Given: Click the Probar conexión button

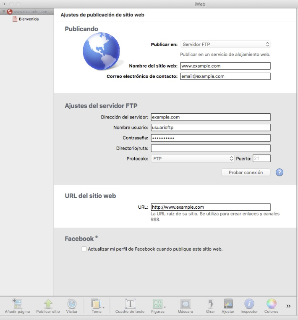Looking at the screenshot, I should pos(246,173).
